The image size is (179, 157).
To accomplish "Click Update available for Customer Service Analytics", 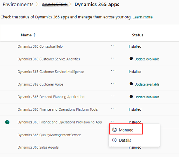I will (x=147, y=59).
